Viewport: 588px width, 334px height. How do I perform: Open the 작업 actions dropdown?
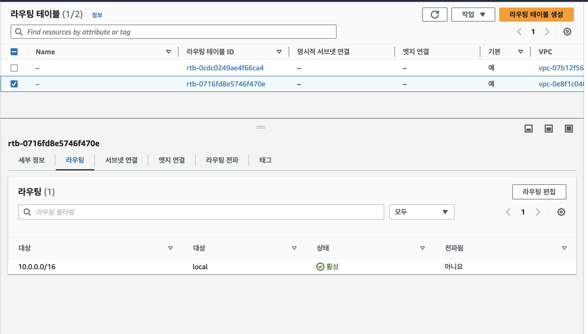pos(473,15)
